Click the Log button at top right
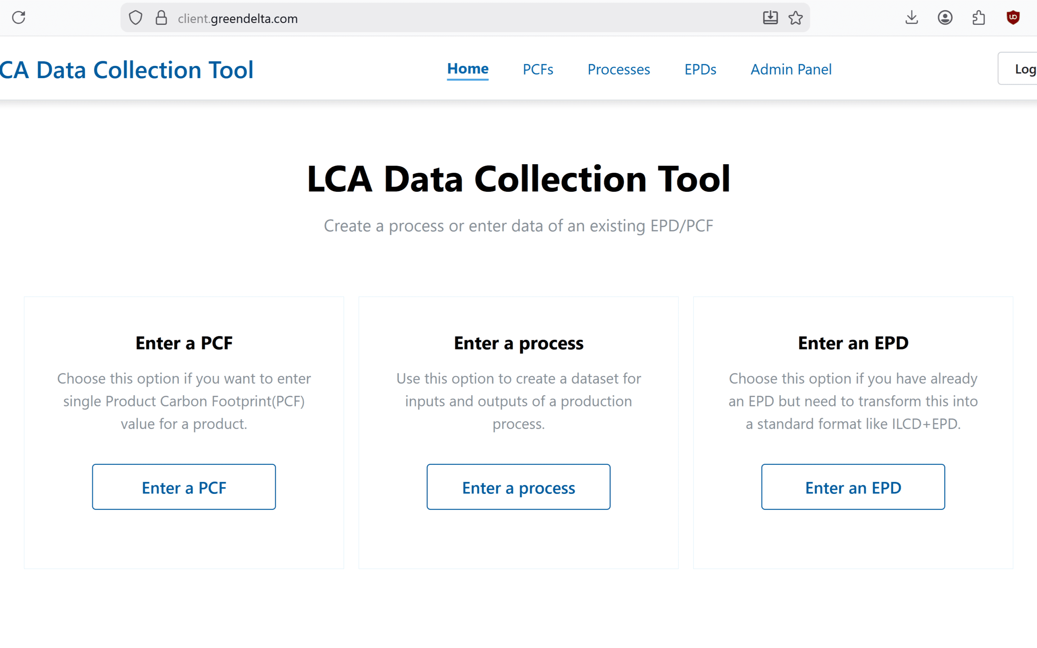This screenshot has height=648, width=1037. (x=1022, y=69)
